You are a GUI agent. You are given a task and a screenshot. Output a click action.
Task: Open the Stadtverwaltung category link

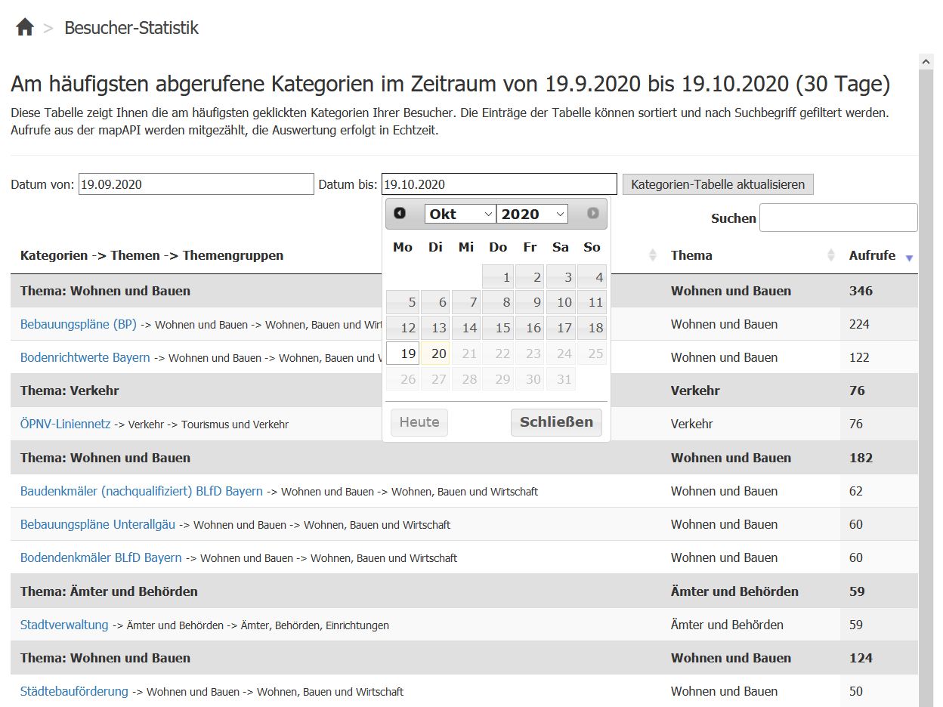point(64,625)
